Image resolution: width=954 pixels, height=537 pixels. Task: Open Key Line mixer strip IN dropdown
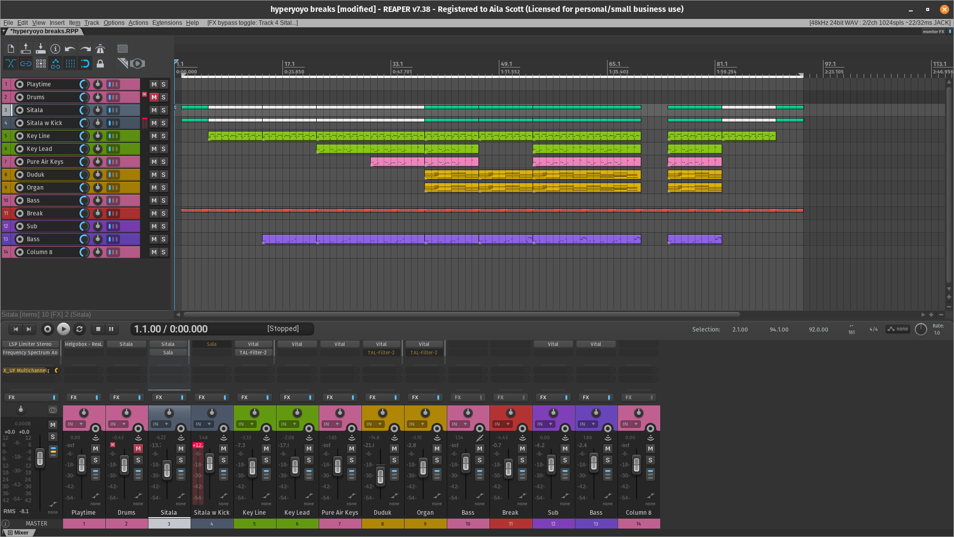[246, 424]
